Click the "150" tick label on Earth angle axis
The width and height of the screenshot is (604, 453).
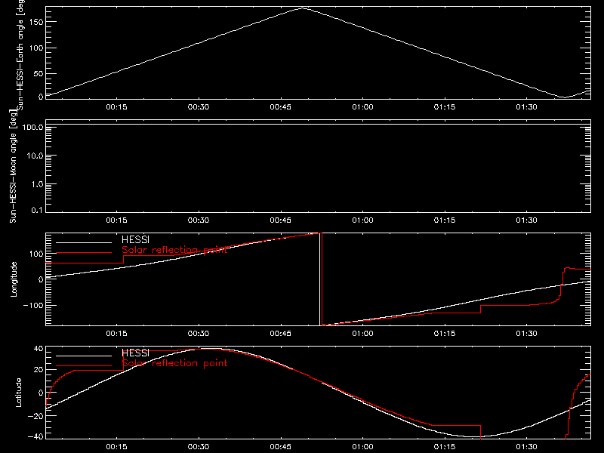coord(35,22)
